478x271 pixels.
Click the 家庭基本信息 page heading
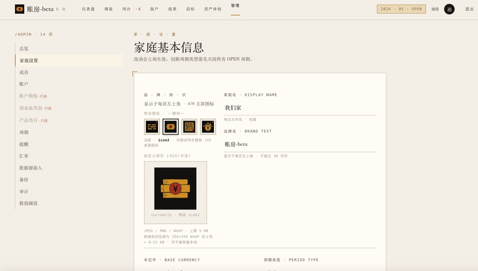coord(169,47)
